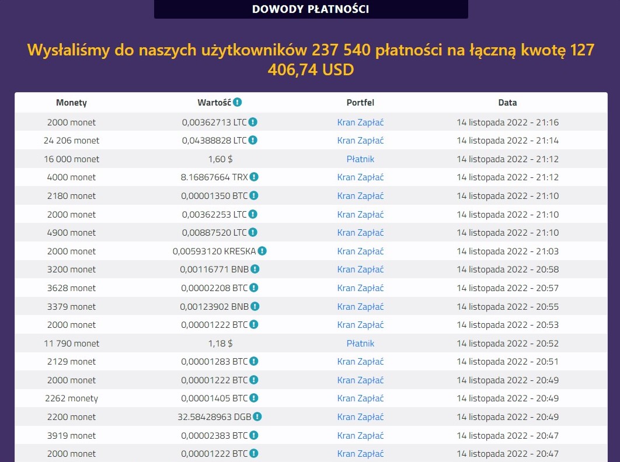Click the 8.16867664 TRX value text
This screenshot has height=462, width=620.
pyautogui.click(x=214, y=177)
